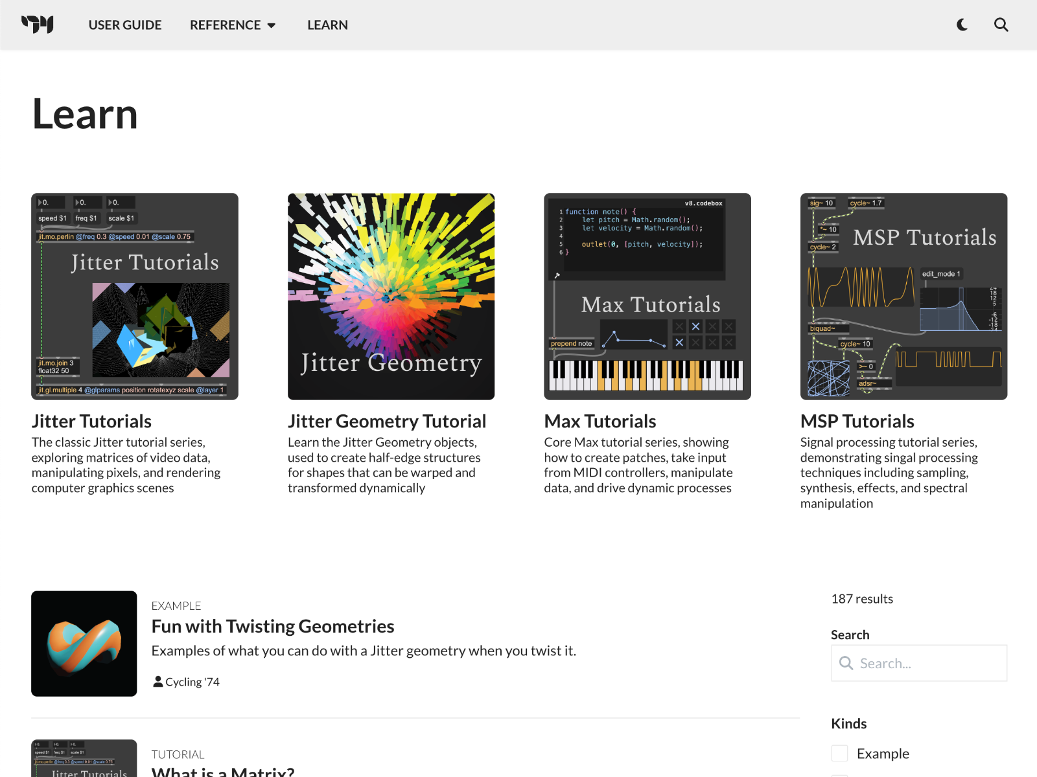Open the Max Tutorials title link

[600, 422]
